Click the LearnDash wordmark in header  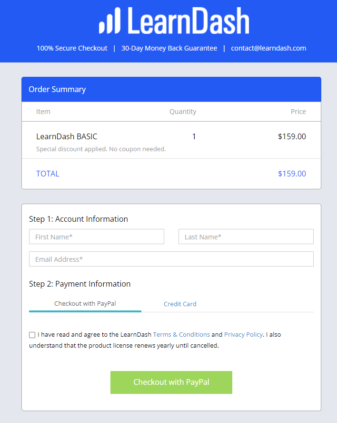coord(188,21)
